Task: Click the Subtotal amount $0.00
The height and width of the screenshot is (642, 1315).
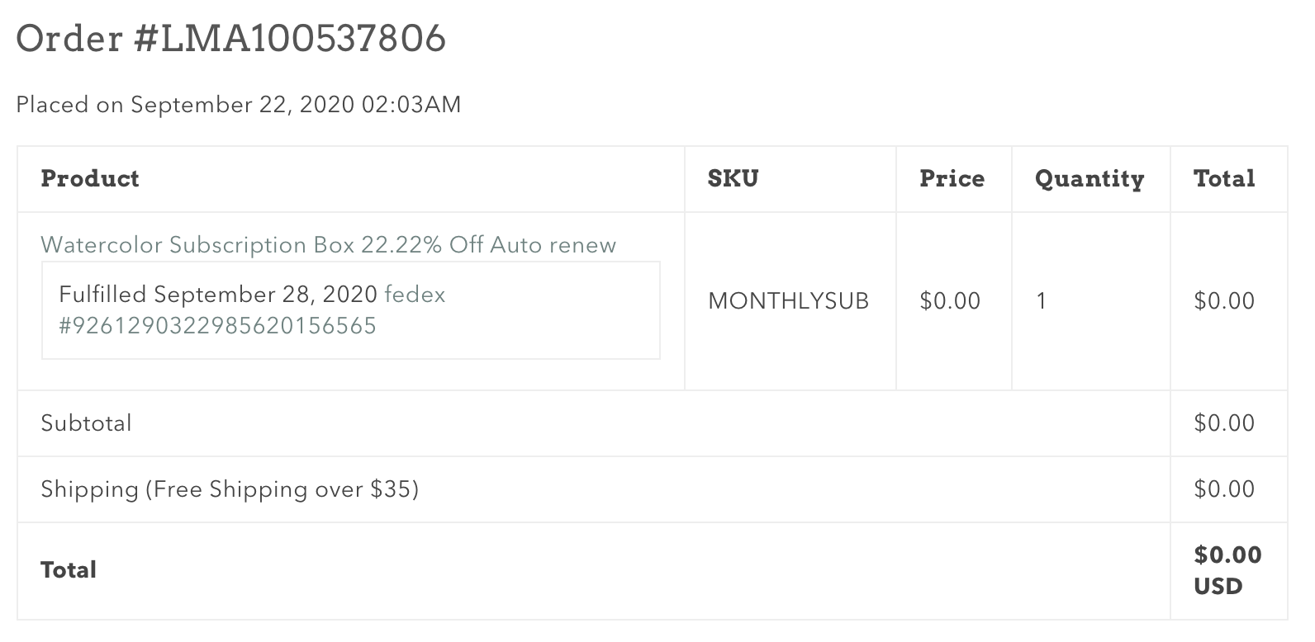Action: 1224,423
